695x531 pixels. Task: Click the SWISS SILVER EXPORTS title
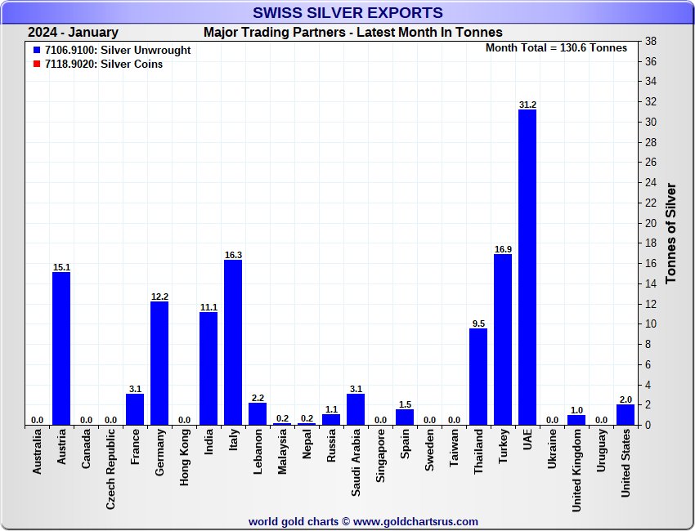347,12
